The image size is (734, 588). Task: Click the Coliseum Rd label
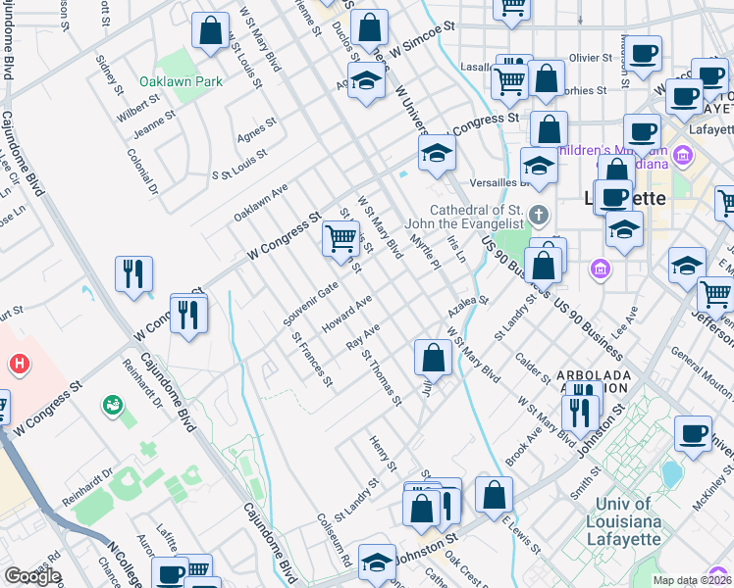pyautogui.click(x=335, y=540)
